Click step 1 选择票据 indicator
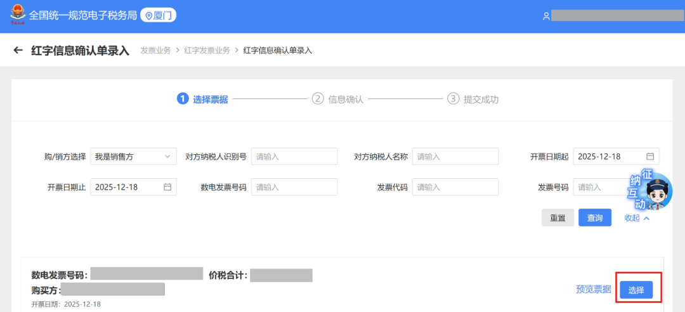This screenshot has height=312, width=685. [202, 99]
